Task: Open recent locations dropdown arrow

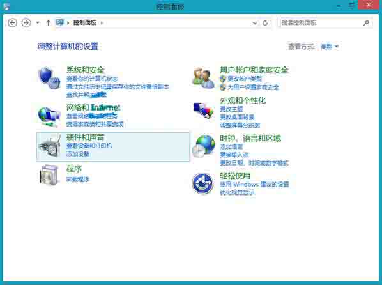Action: tap(38, 23)
